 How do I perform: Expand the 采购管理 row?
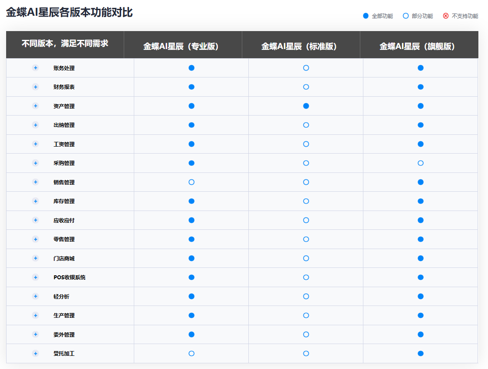35,163
